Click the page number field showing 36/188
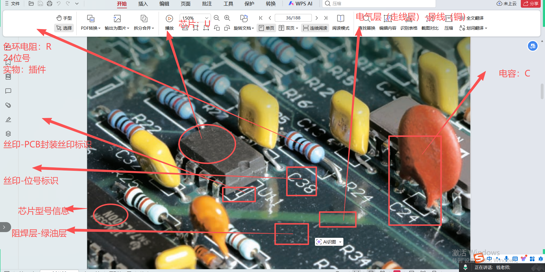 coord(293,18)
